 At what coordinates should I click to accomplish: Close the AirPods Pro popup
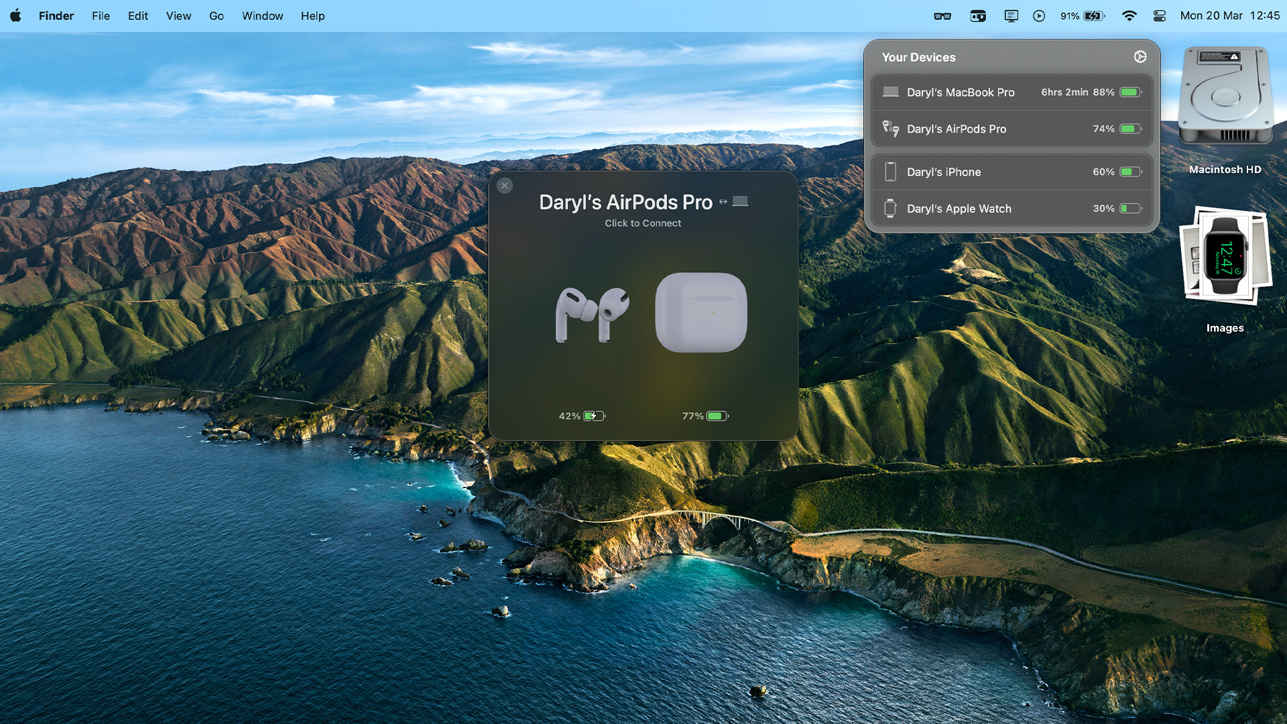505,186
